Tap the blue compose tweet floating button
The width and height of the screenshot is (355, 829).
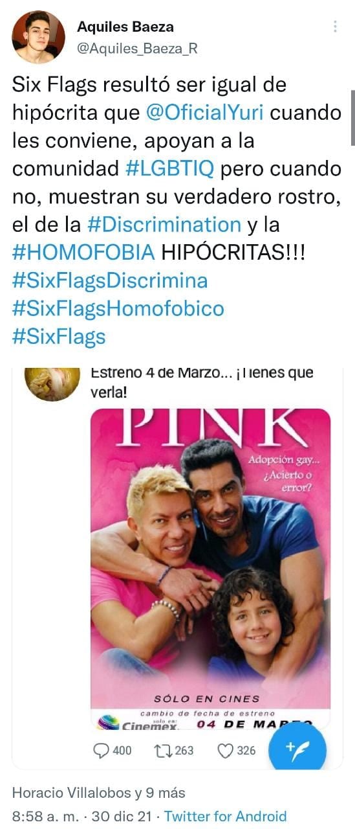[296, 751]
